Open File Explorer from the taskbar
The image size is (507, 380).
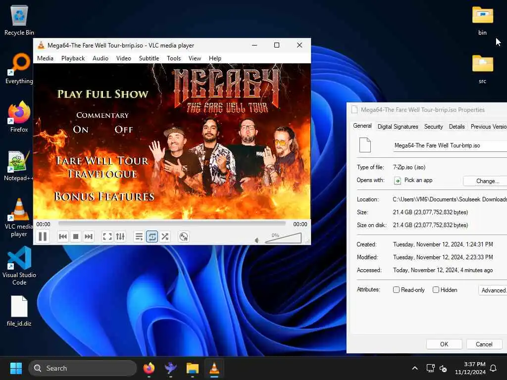click(x=193, y=368)
